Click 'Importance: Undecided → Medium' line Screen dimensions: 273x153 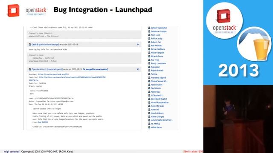[x=43, y=61]
